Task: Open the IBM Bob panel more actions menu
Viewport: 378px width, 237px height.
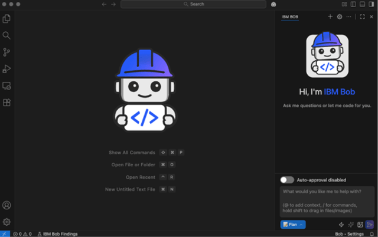Action: (x=348, y=17)
